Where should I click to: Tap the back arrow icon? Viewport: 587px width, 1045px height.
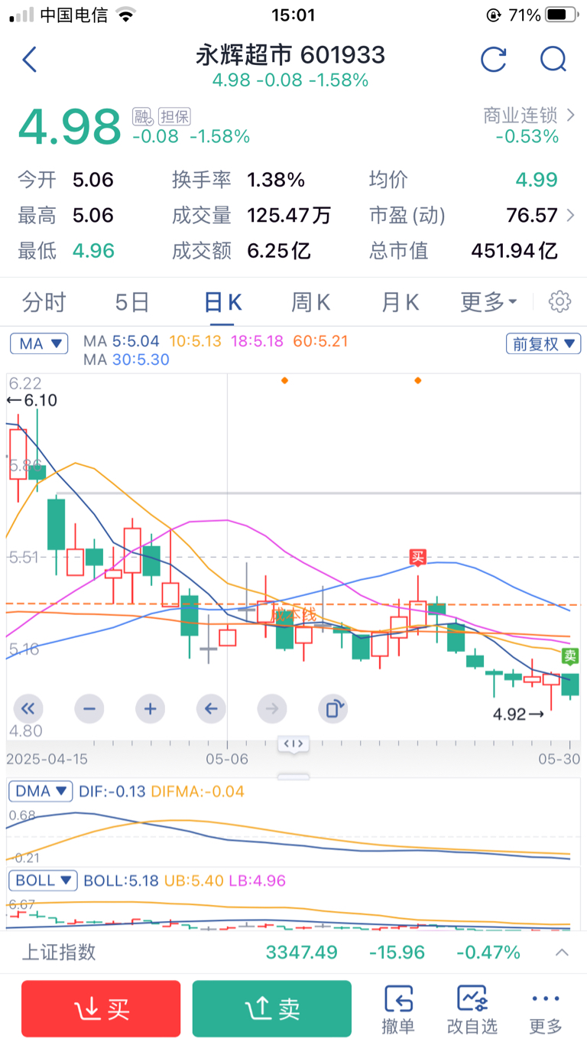(x=30, y=59)
